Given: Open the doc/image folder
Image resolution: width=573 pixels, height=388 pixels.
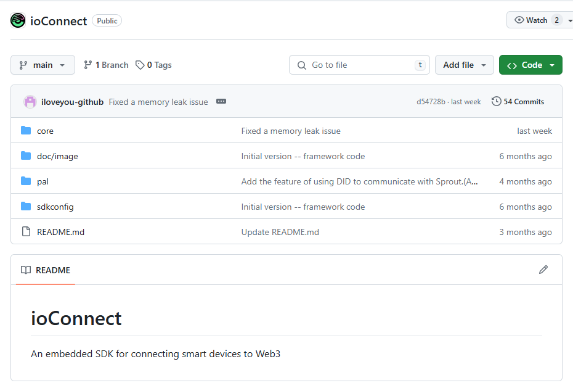Looking at the screenshot, I should coord(57,157).
